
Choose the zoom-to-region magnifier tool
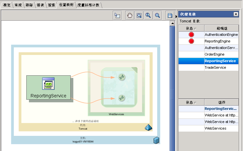coord(139,15)
